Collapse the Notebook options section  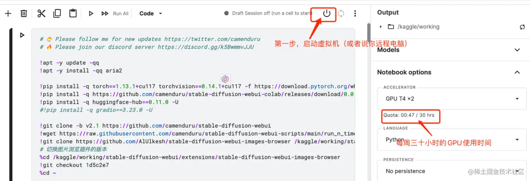517,72
